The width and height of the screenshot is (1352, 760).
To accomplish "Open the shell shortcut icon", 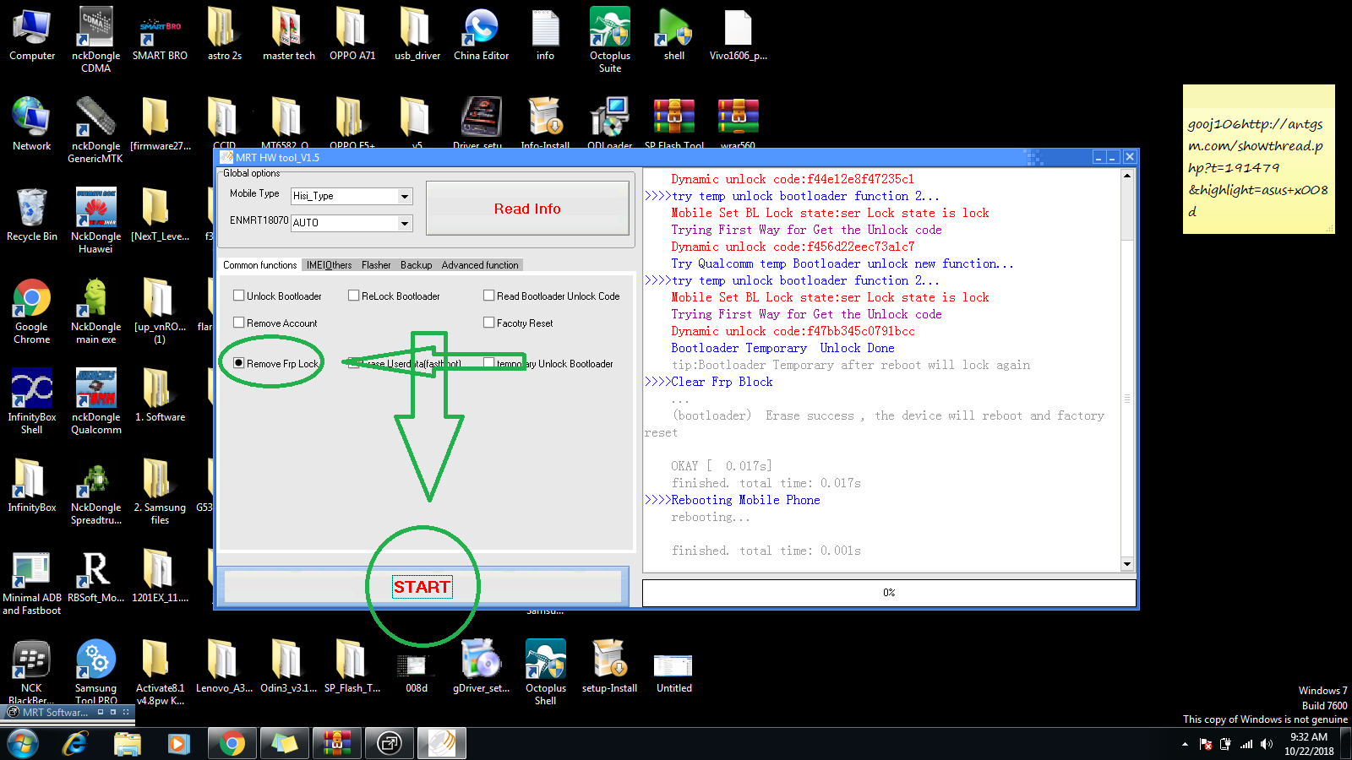I will point(673,35).
